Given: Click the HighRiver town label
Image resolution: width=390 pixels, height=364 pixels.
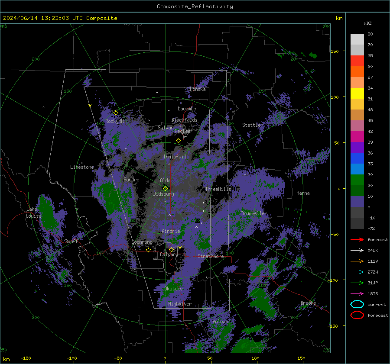Looking at the screenshot, I should 179,304.
